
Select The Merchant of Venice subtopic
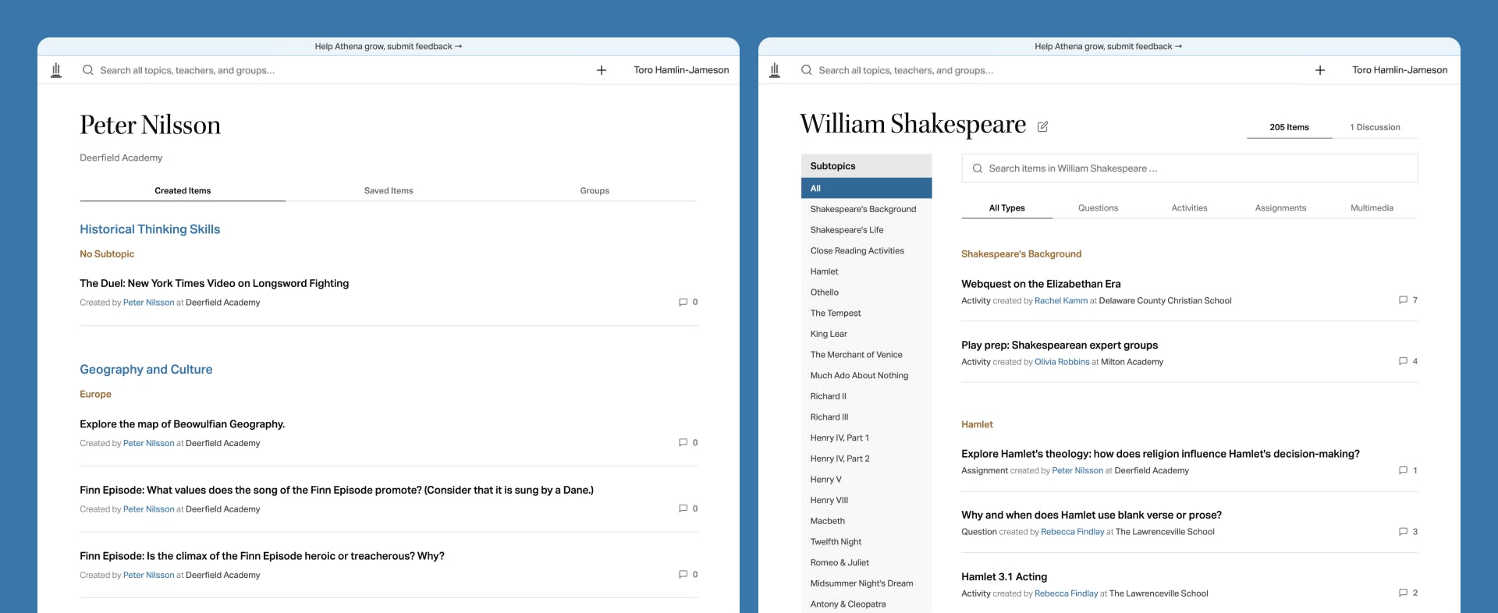866,355
